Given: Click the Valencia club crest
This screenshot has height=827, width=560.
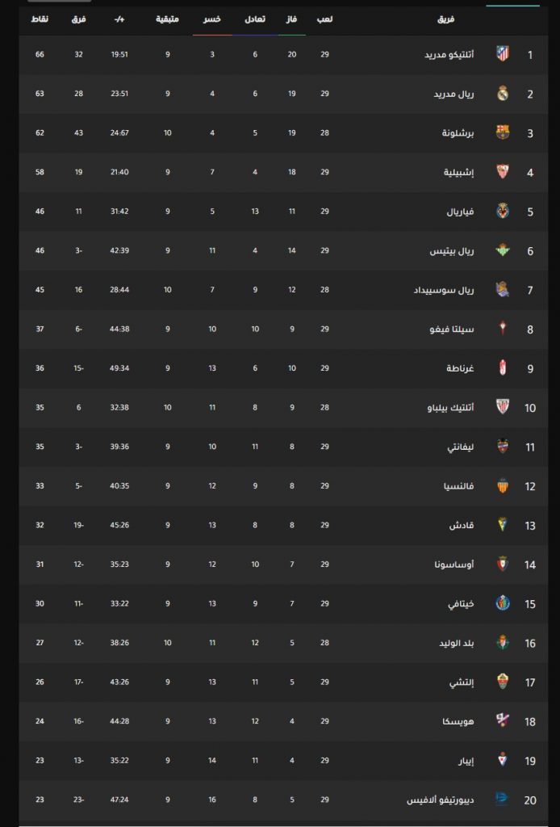Looking at the screenshot, I should point(503,485).
